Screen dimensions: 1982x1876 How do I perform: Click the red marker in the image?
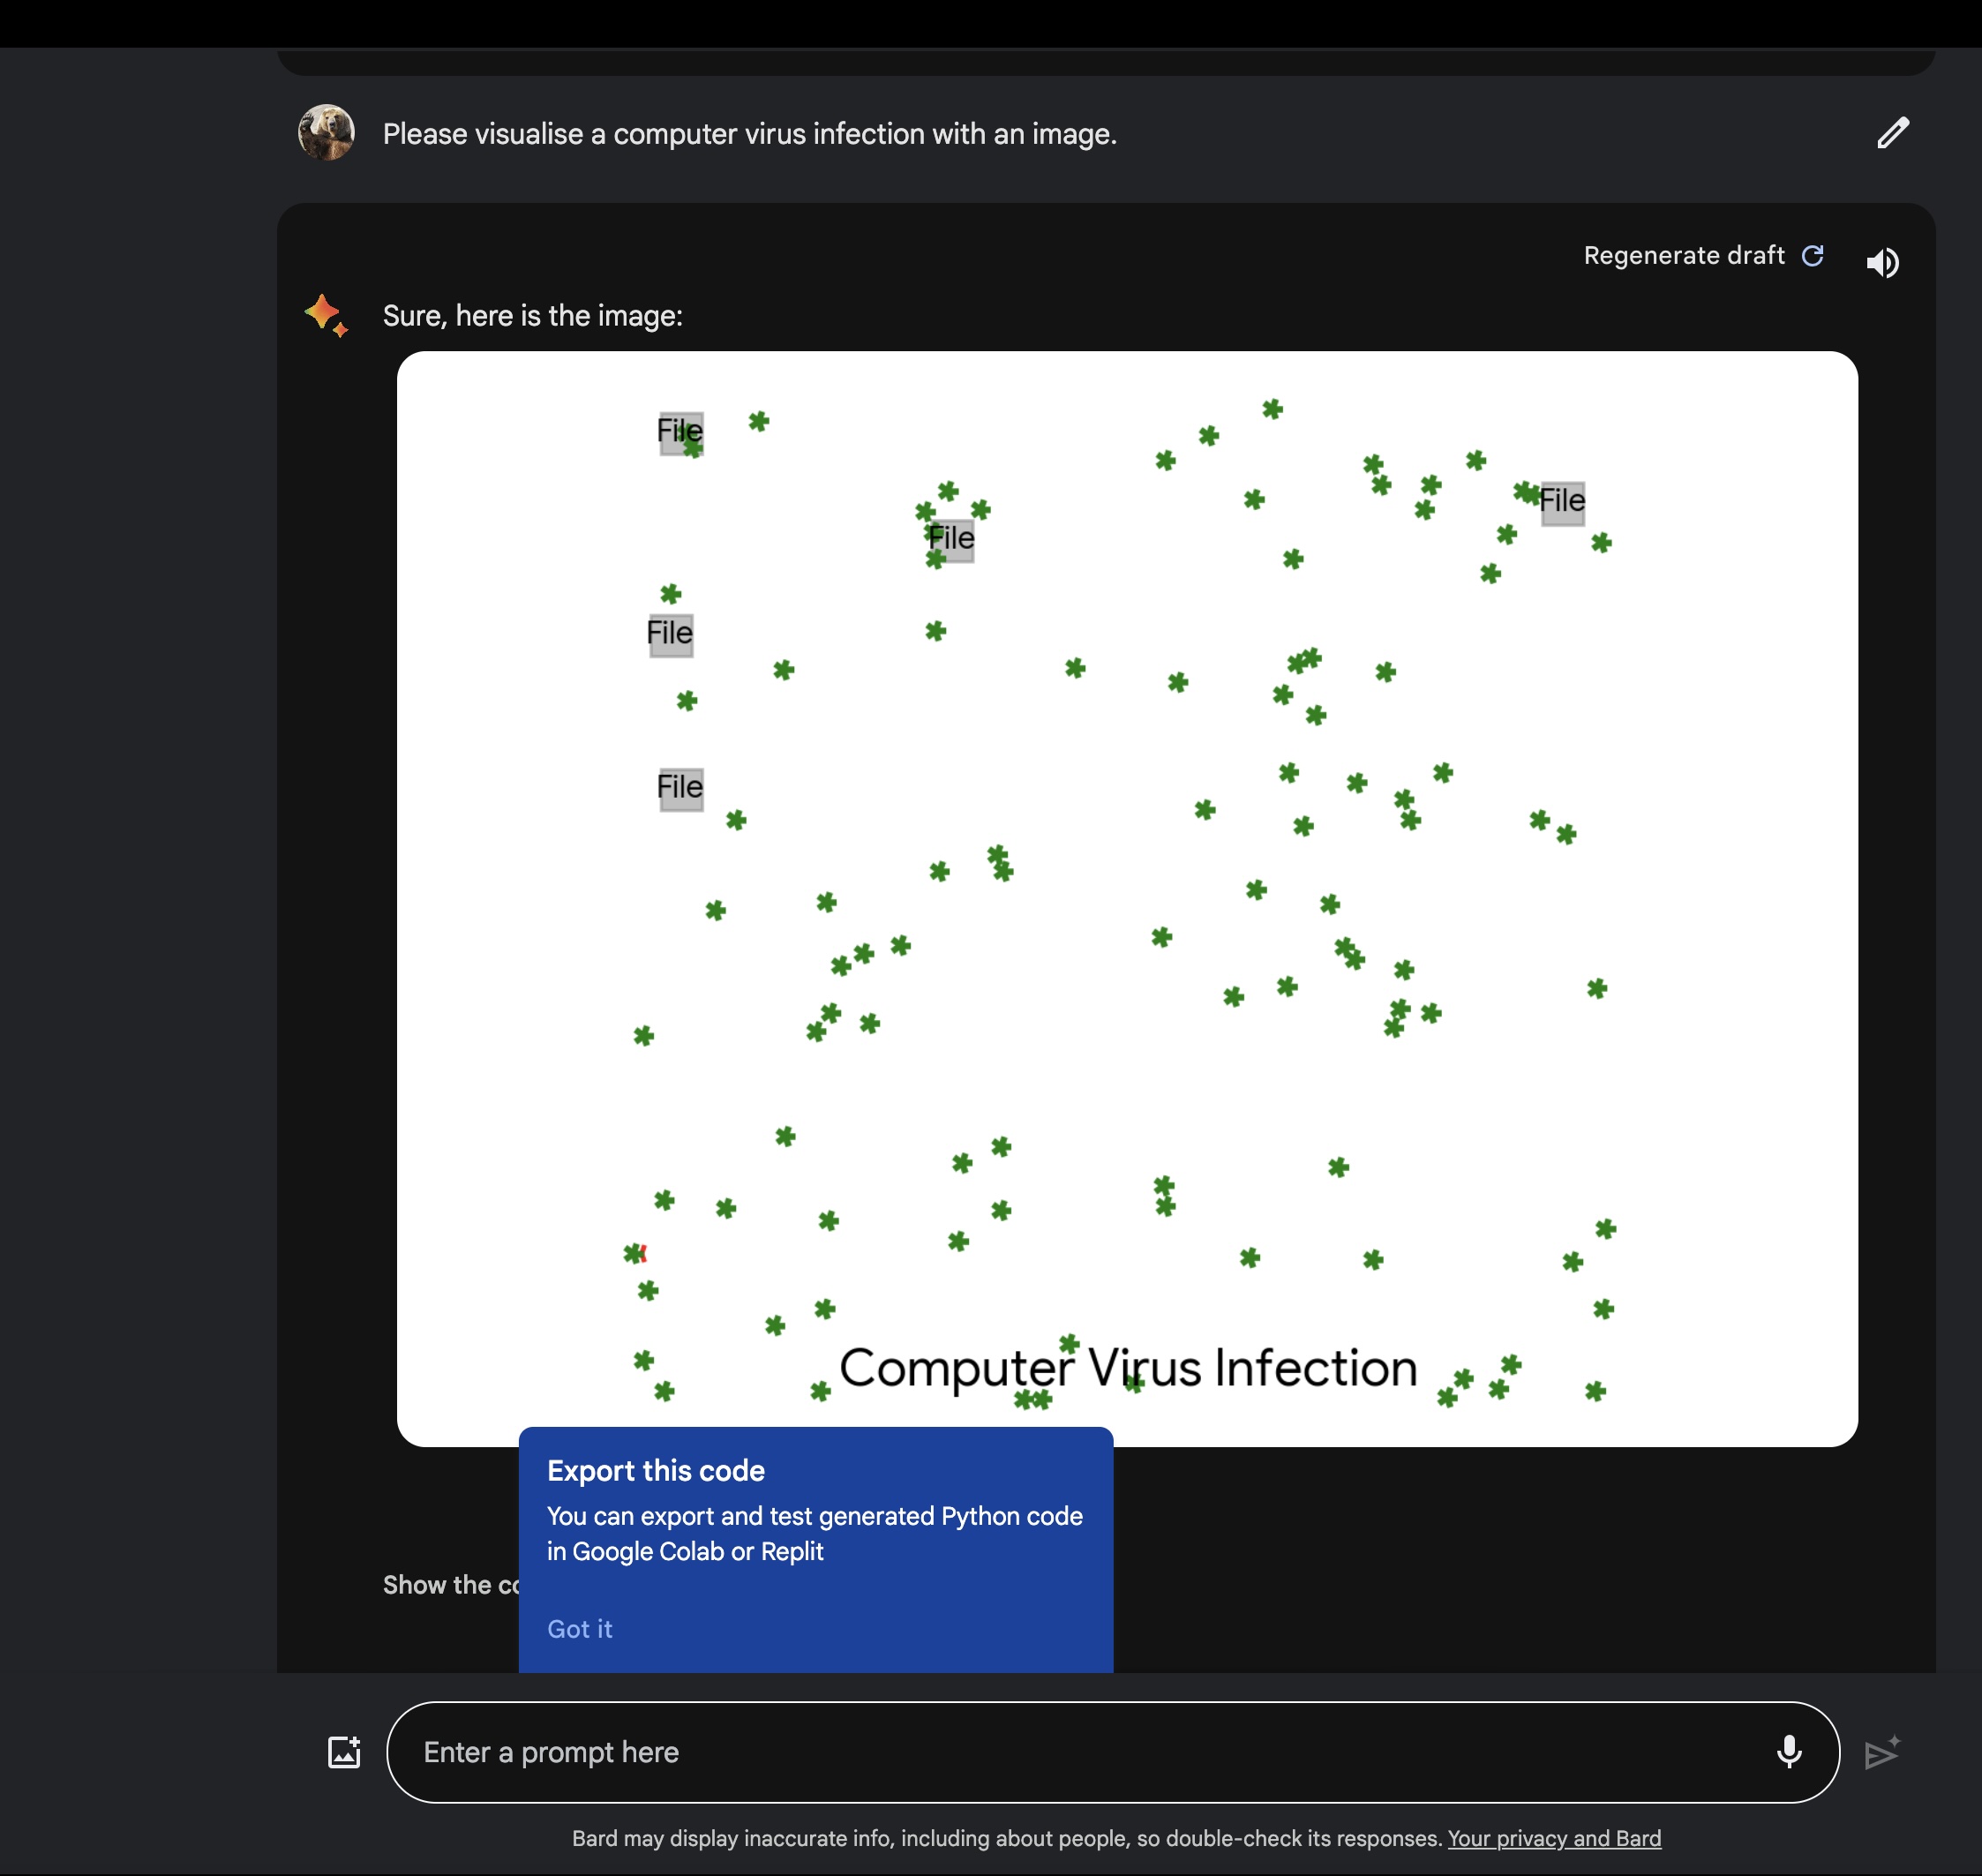tap(643, 1253)
